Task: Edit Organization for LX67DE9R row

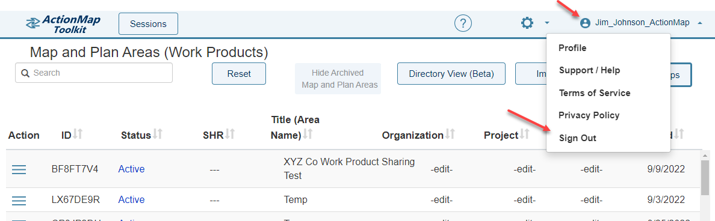Action: 442,200
